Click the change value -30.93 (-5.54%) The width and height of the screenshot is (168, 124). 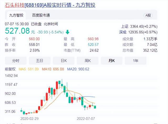point(50,32)
